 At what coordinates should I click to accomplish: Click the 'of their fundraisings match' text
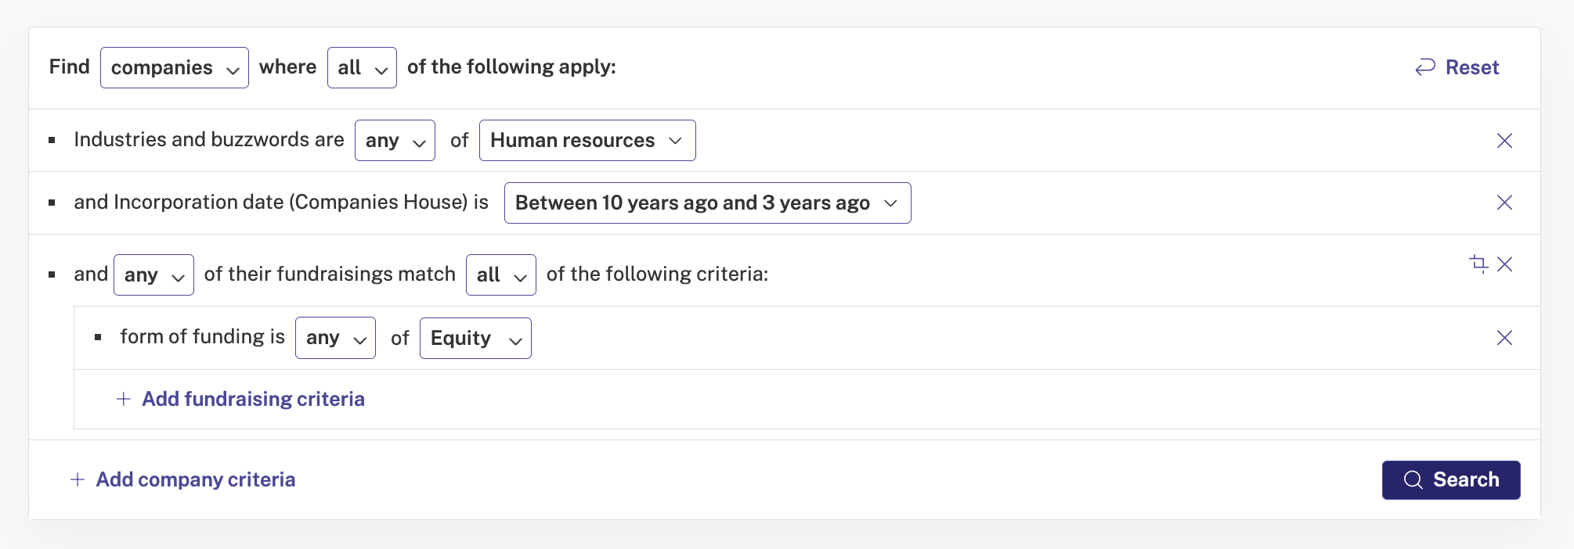330,274
